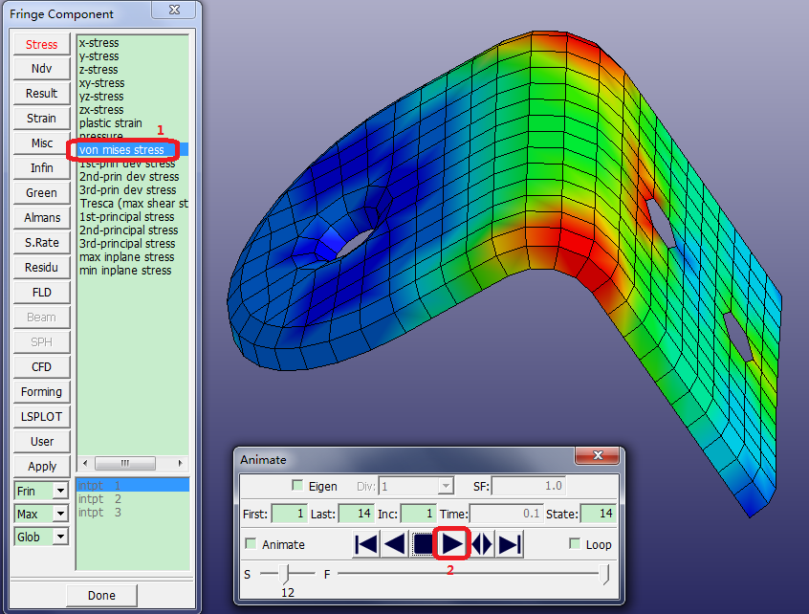Image resolution: width=809 pixels, height=614 pixels.
Task: Toggle the Animate checkbox
Action: (x=251, y=544)
